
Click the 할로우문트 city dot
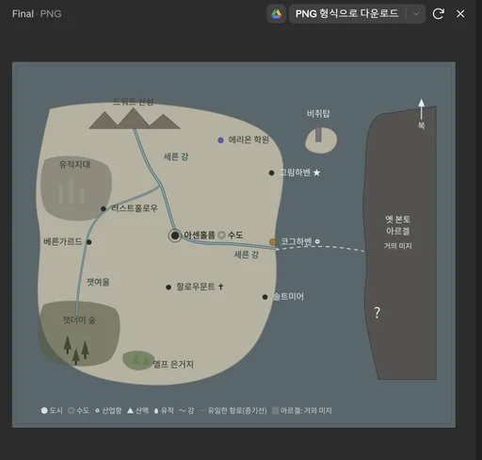click(x=169, y=287)
